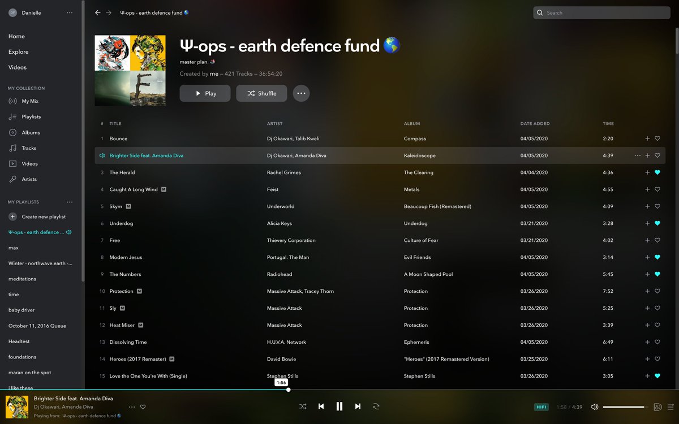Add Sly to playlist via plus icon
679x424 pixels.
coord(647,308)
